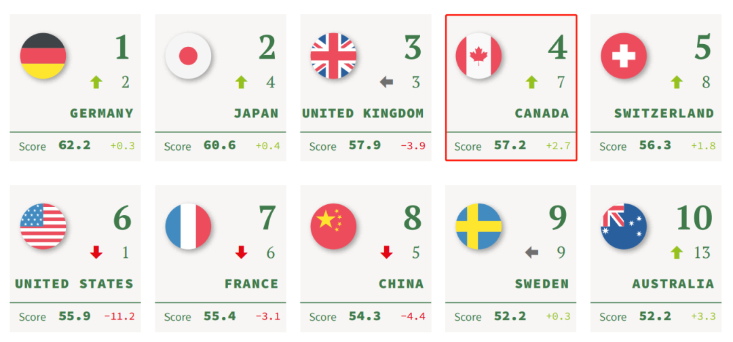Open the GERMANY country name link
Image resolution: width=733 pixels, height=342 pixels.
101,113
